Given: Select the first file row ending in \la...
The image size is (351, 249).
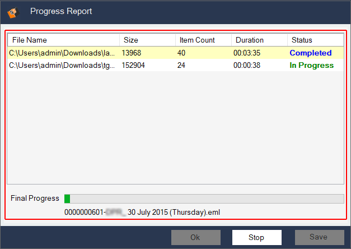Looking at the screenshot, I should click(62, 53).
